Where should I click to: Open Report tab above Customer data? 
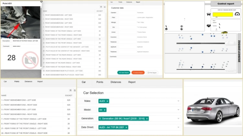[x=138, y=2]
